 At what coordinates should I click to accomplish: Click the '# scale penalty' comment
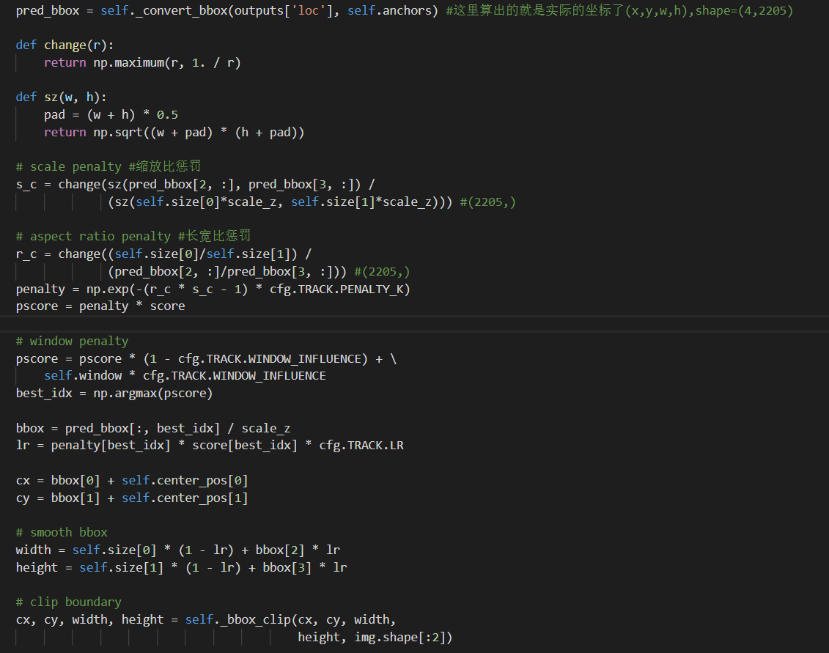108,166
